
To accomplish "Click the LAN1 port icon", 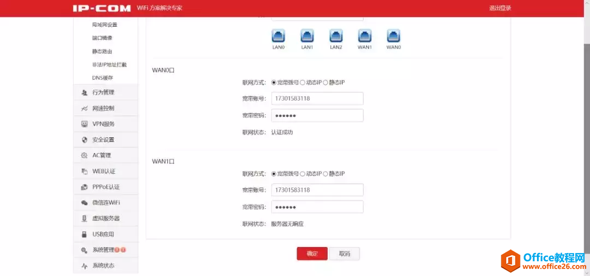I will click(x=307, y=36).
